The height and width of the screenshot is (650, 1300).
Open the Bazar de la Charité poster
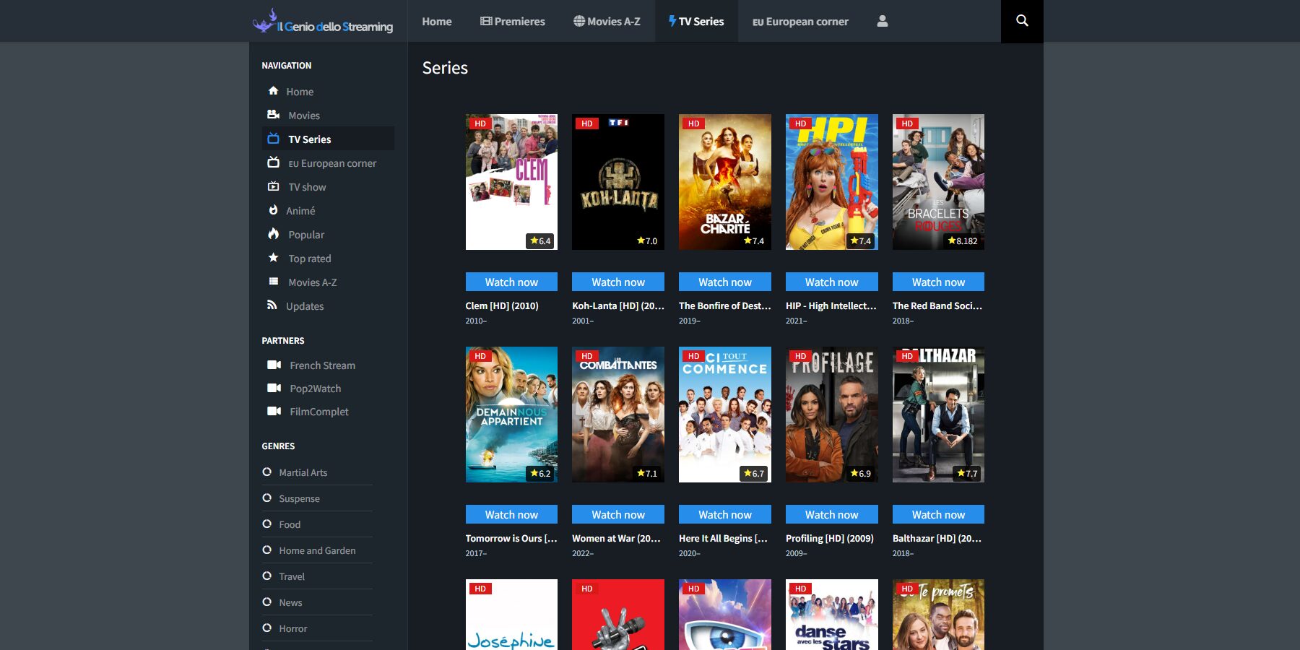point(725,182)
